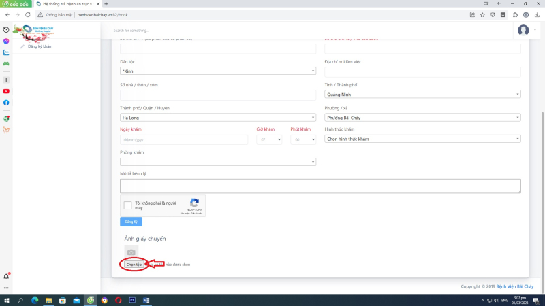The image size is (545, 306).
Task: Open a new browser tab
Action: [x=106, y=4]
